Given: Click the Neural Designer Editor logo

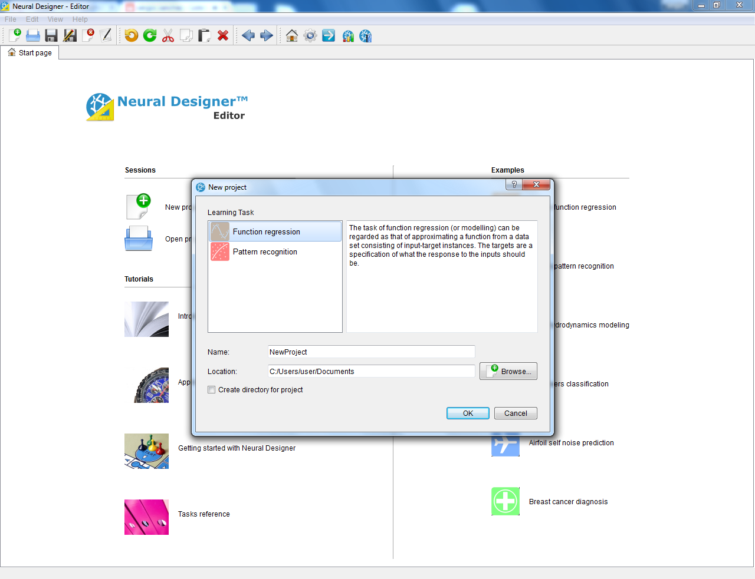Looking at the screenshot, I should coord(167,107).
